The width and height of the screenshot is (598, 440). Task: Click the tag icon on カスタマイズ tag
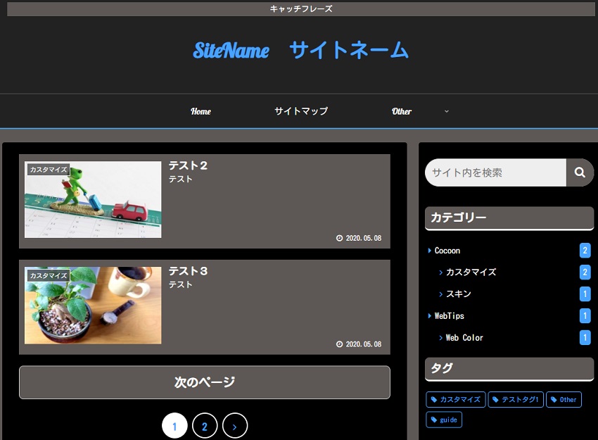pyautogui.click(x=433, y=400)
